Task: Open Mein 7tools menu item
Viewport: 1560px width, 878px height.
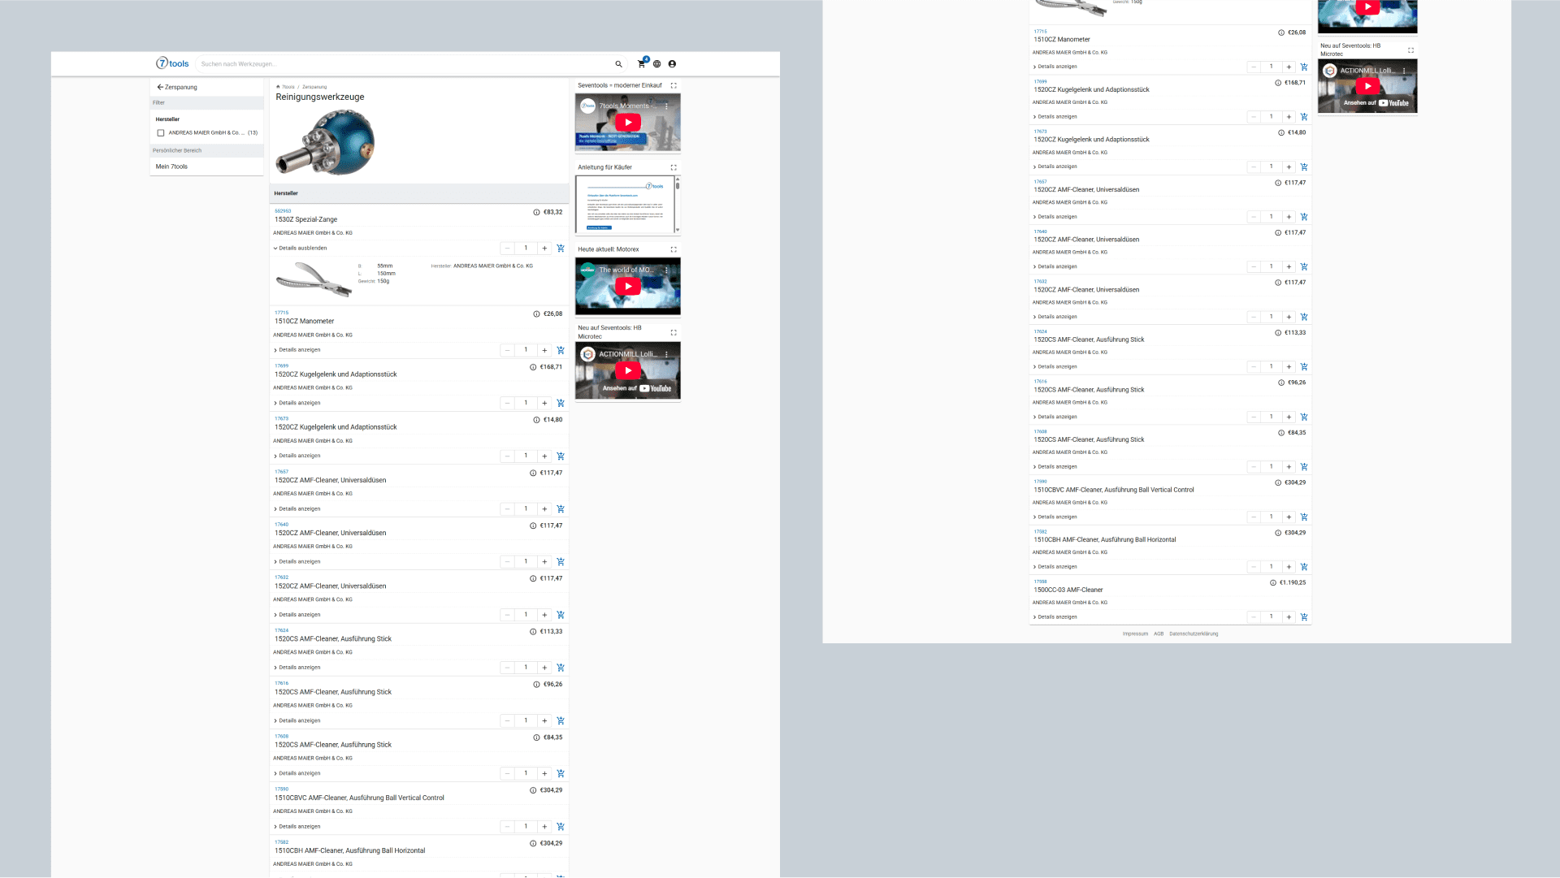Action: pos(171,167)
